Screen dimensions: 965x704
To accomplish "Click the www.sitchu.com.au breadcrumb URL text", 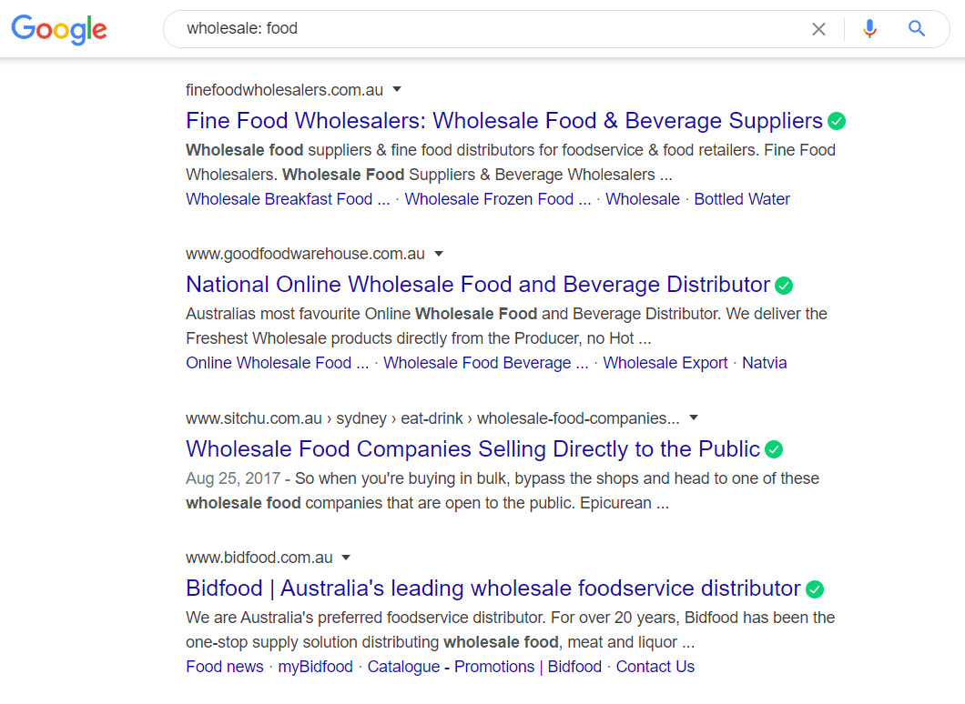I will click(432, 418).
